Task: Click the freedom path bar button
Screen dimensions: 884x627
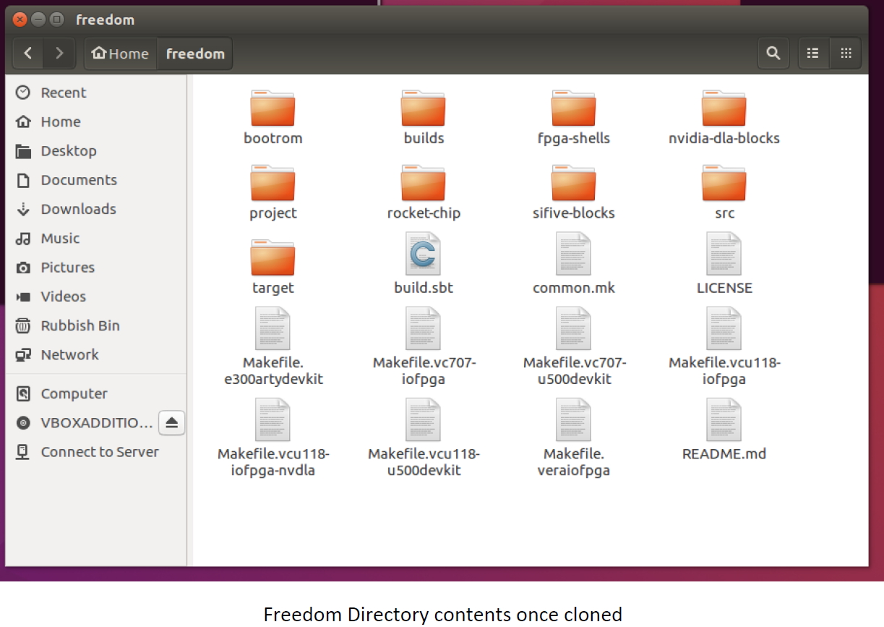Action: point(195,54)
